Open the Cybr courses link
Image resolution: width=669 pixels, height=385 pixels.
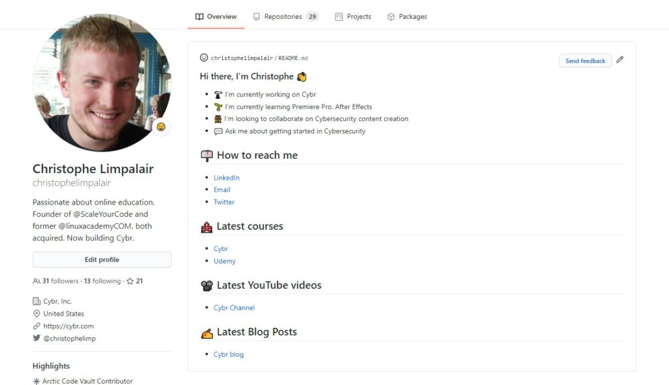point(221,248)
